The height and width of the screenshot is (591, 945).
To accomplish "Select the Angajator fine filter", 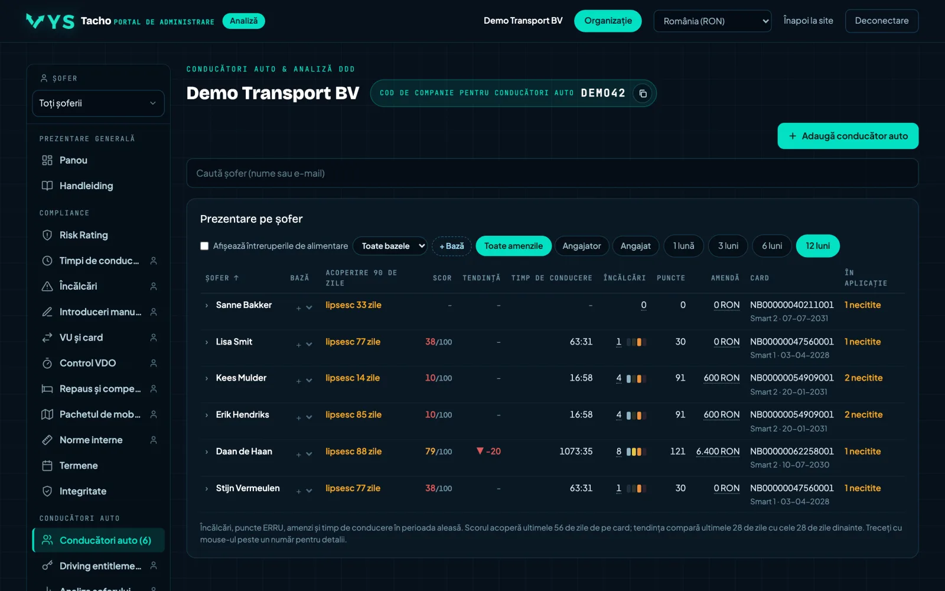I will coord(581,246).
